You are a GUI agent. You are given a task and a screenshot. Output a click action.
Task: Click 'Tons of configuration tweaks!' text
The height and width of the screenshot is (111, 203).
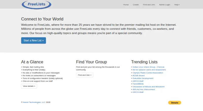(36, 78)
